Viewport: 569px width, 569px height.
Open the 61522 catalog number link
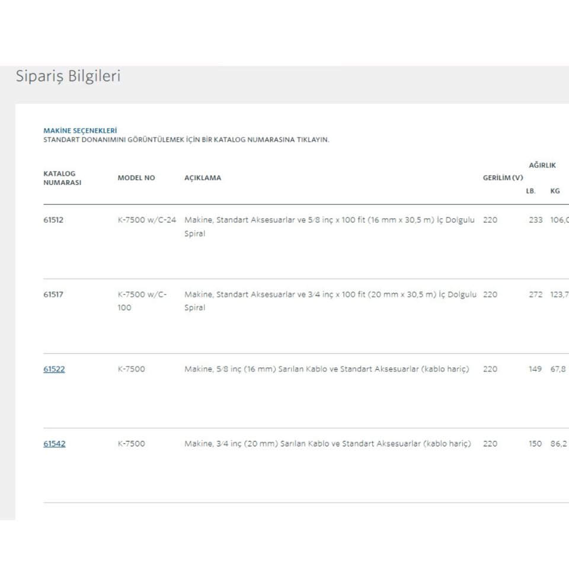[54, 369]
